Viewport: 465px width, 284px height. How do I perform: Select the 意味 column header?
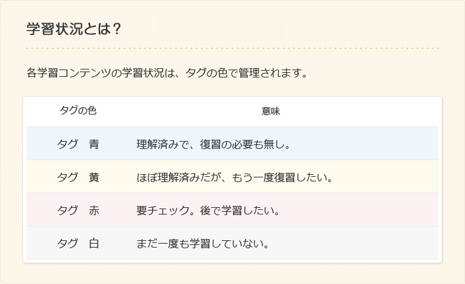click(x=271, y=111)
